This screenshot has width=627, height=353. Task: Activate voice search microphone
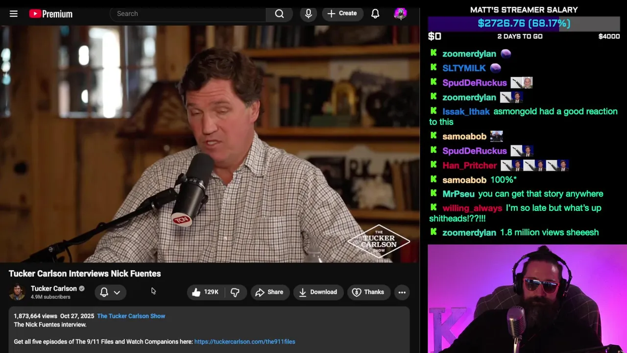pos(308,14)
